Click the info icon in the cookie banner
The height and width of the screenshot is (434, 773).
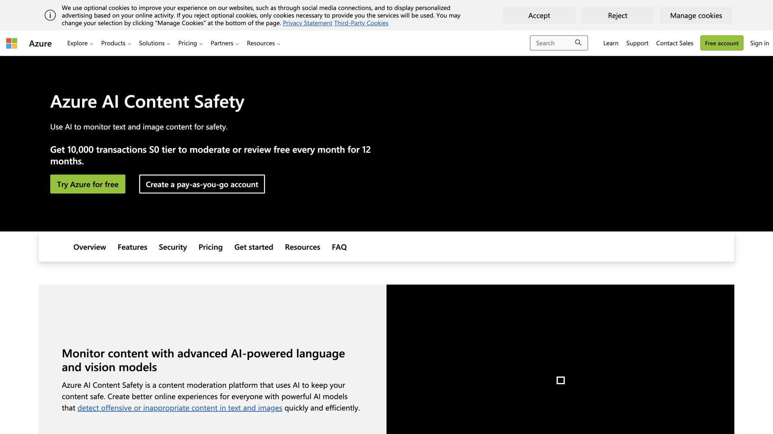point(50,15)
